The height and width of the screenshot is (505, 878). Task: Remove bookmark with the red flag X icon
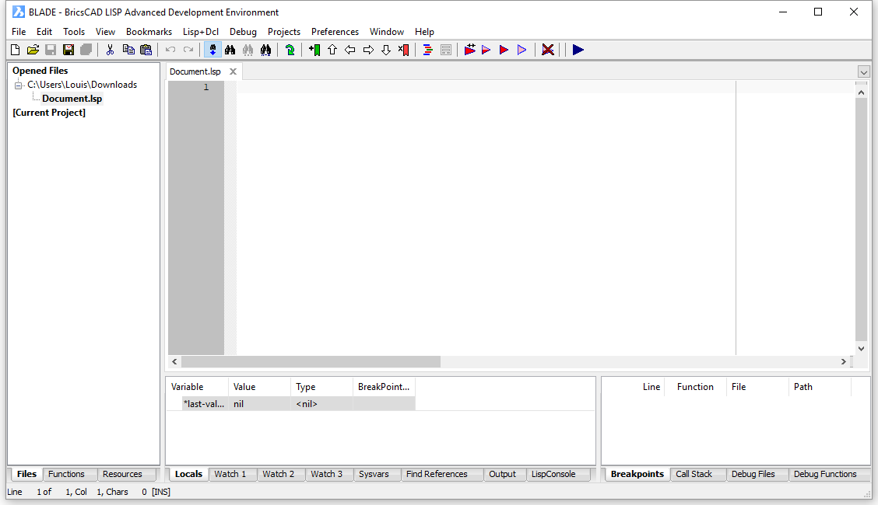[404, 50]
